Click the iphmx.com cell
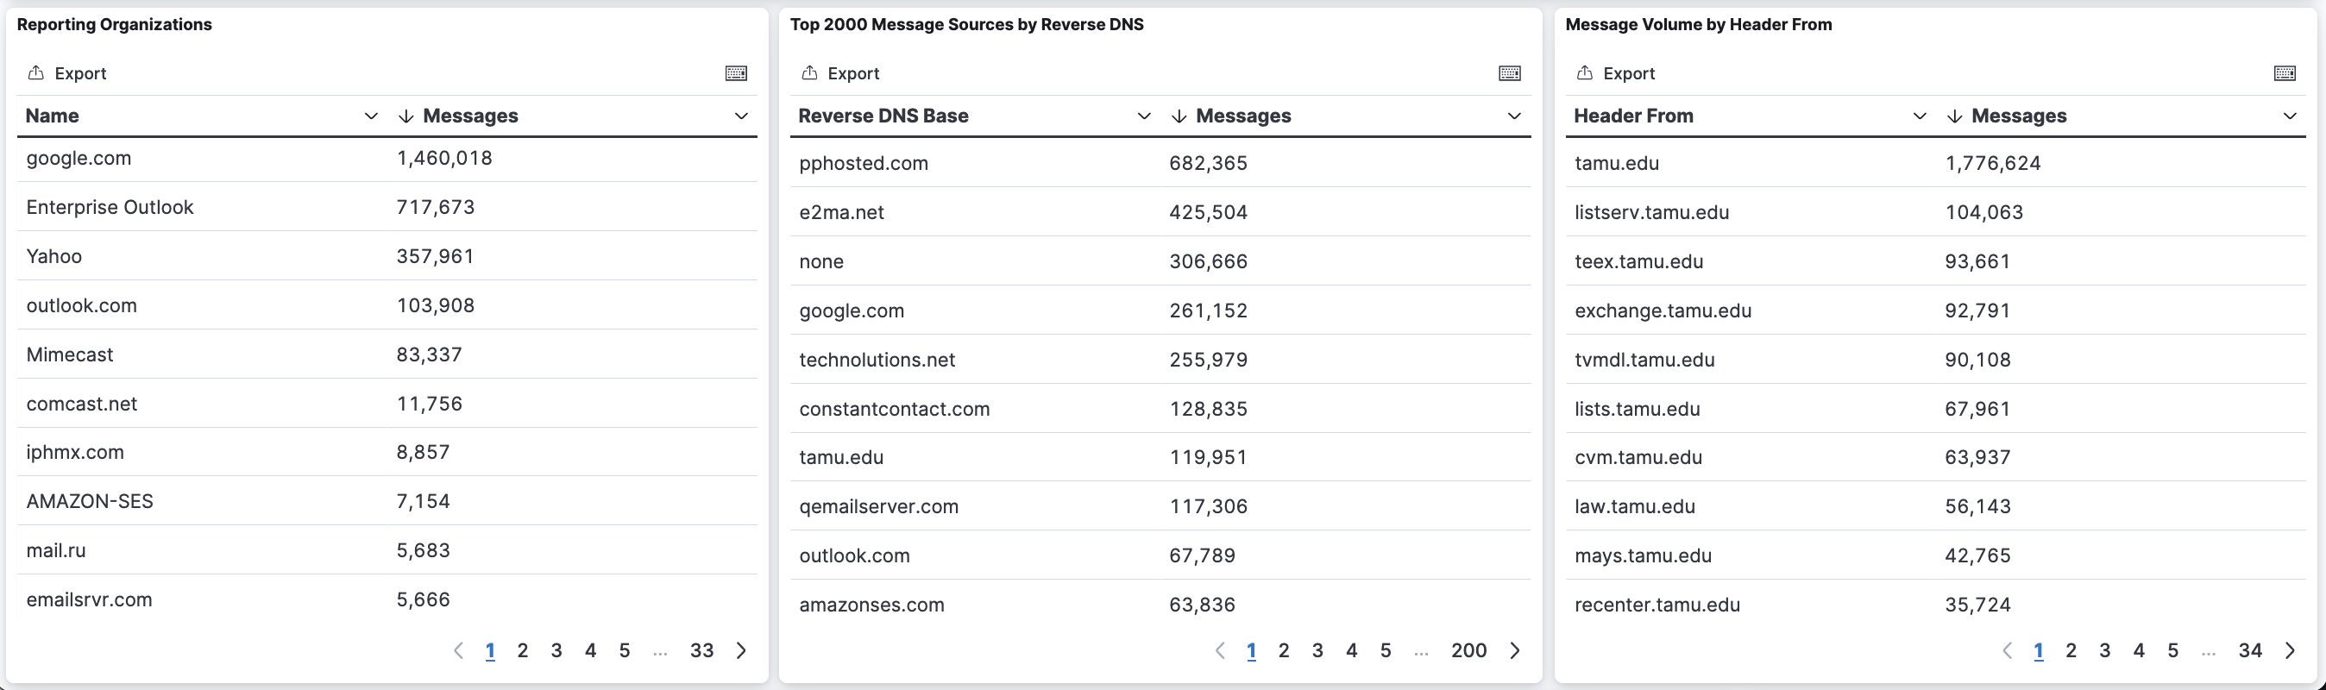Screen dimensions: 2326x690 coord(75,453)
